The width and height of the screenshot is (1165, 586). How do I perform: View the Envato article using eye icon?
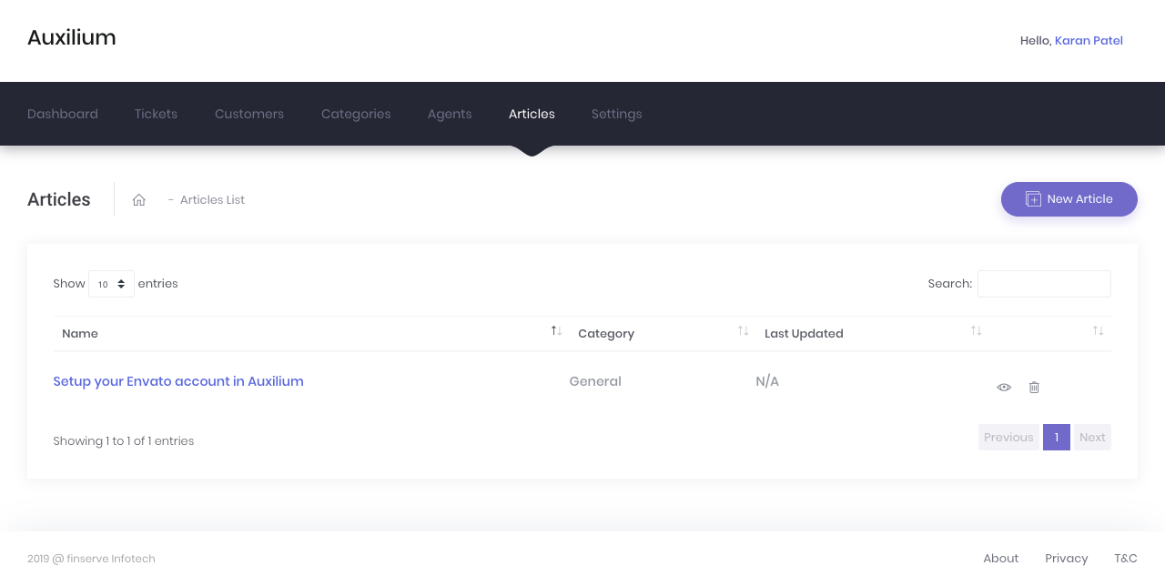1004,388
